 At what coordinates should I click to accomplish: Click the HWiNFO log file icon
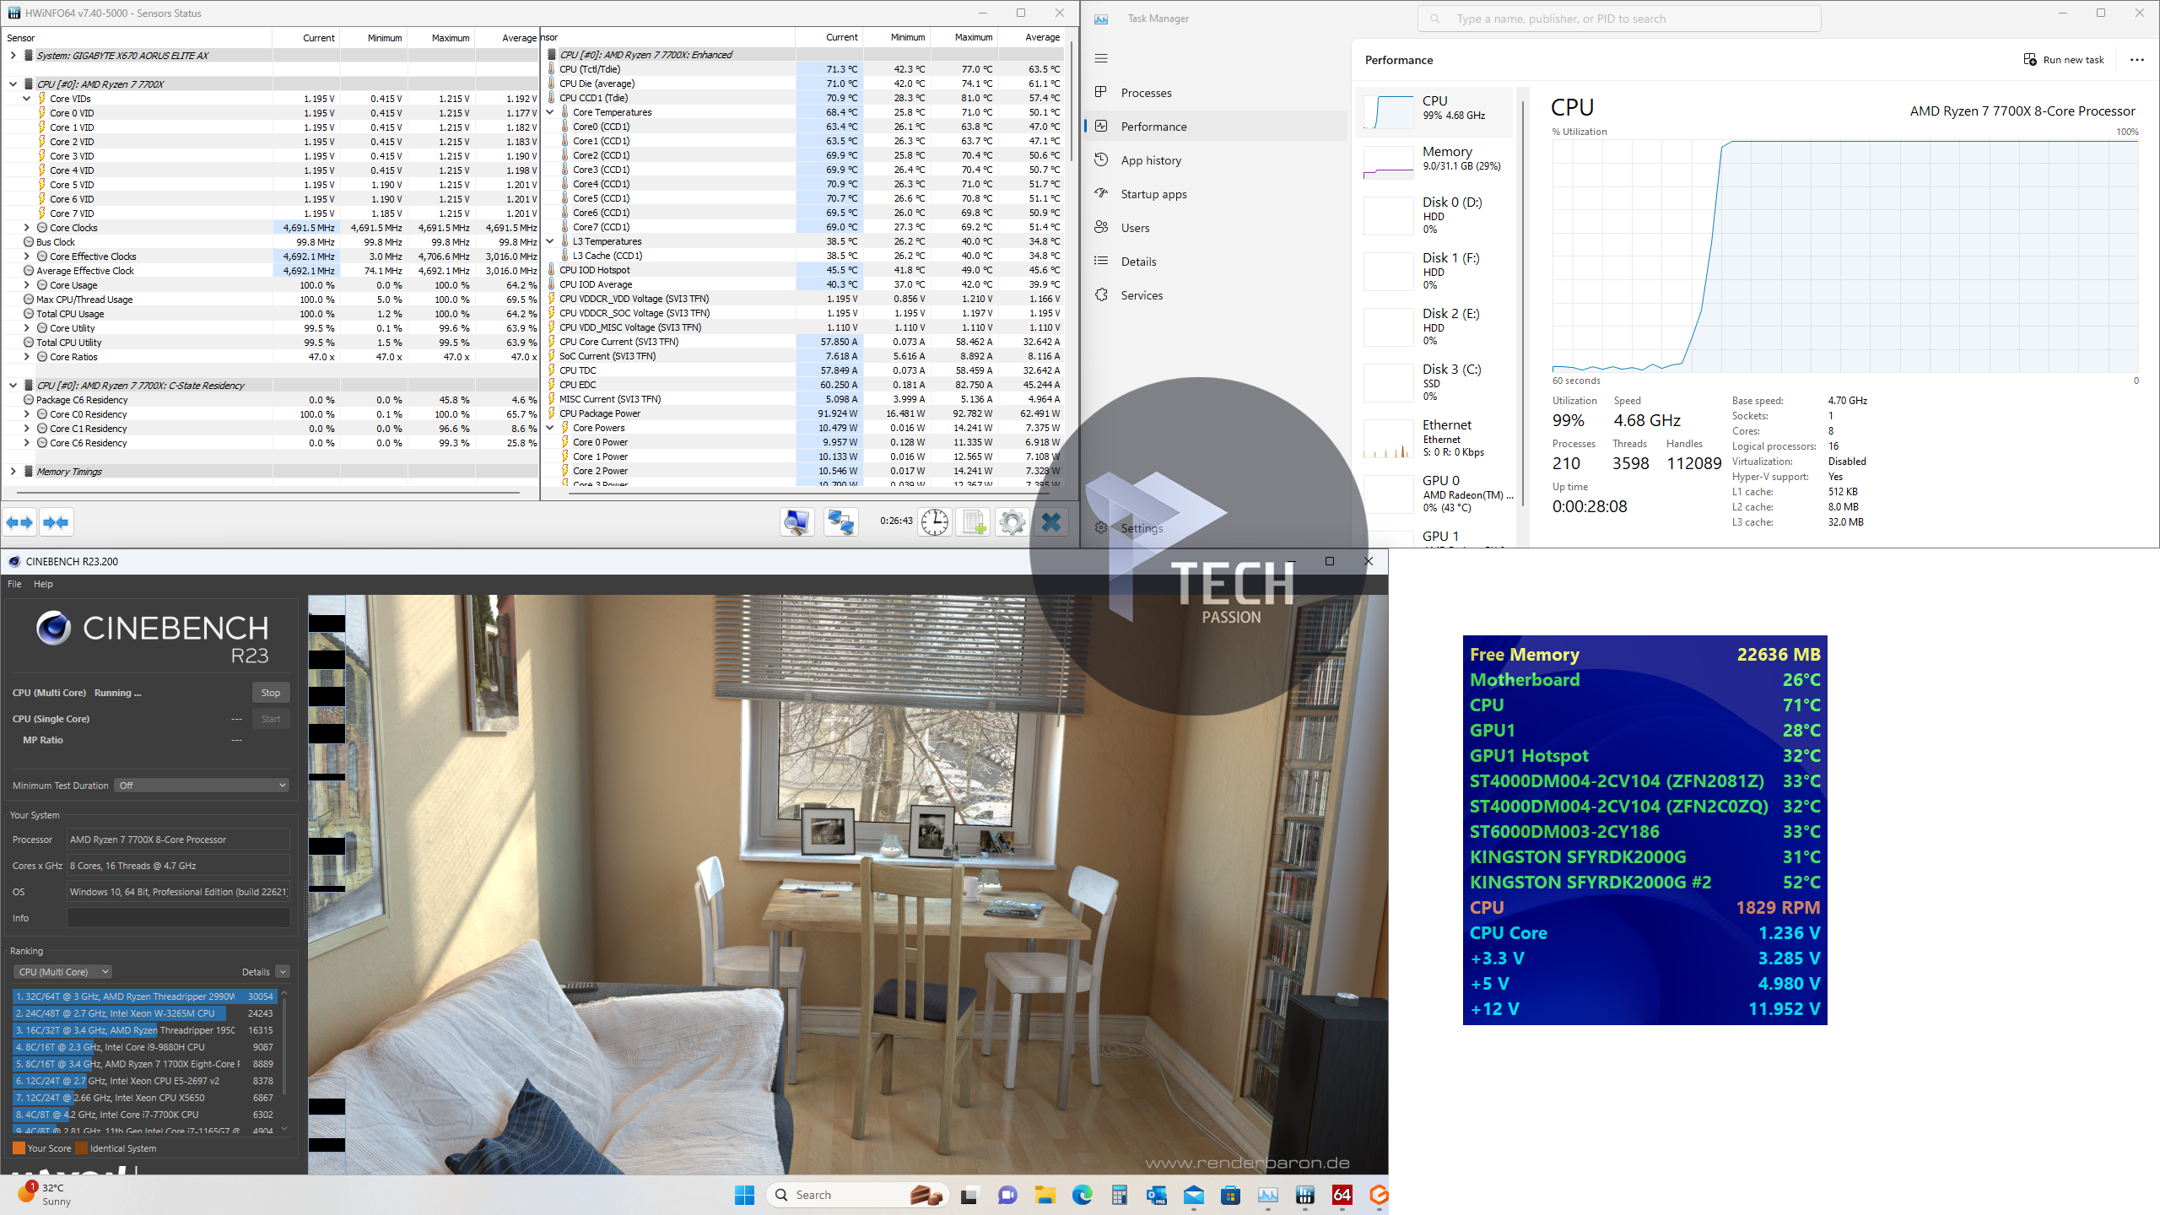[974, 522]
